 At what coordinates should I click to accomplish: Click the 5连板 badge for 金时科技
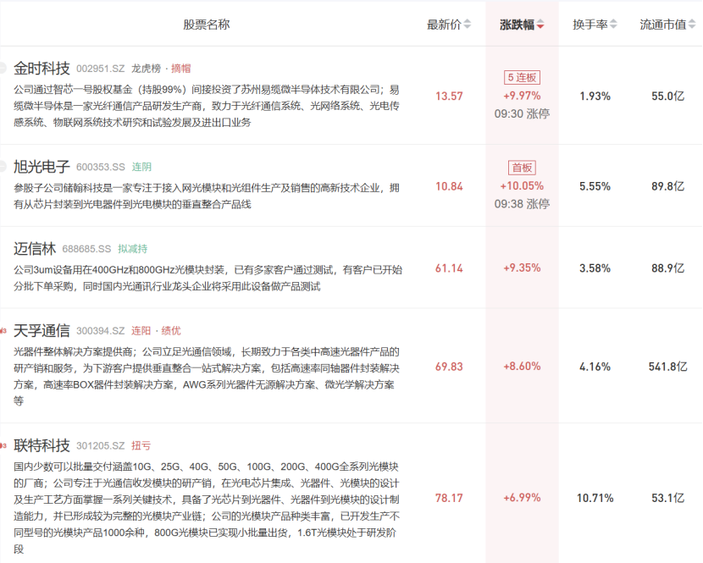tap(522, 78)
